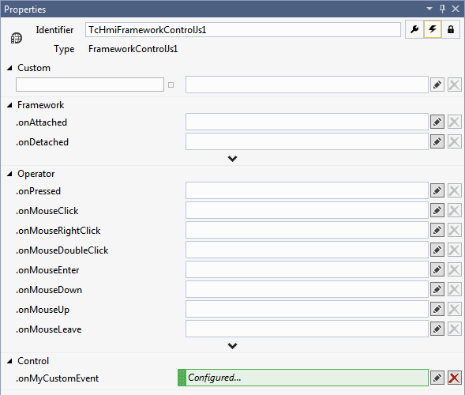Image resolution: width=465 pixels, height=395 pixels.
Task: Delete the configured .onMyCustomEvent with red X
Action: pos(454,378)
